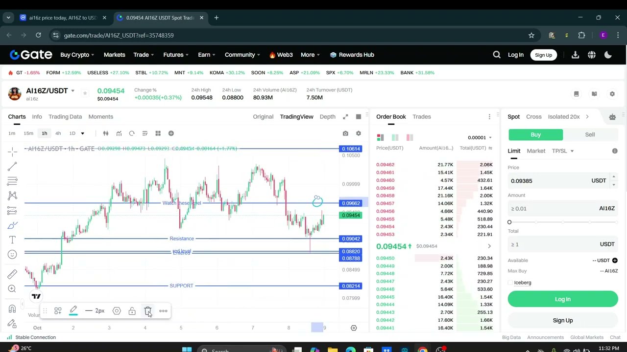Select the text annotation tool
The height and width of the screenshot is (352, 627).
click(12, 240)
